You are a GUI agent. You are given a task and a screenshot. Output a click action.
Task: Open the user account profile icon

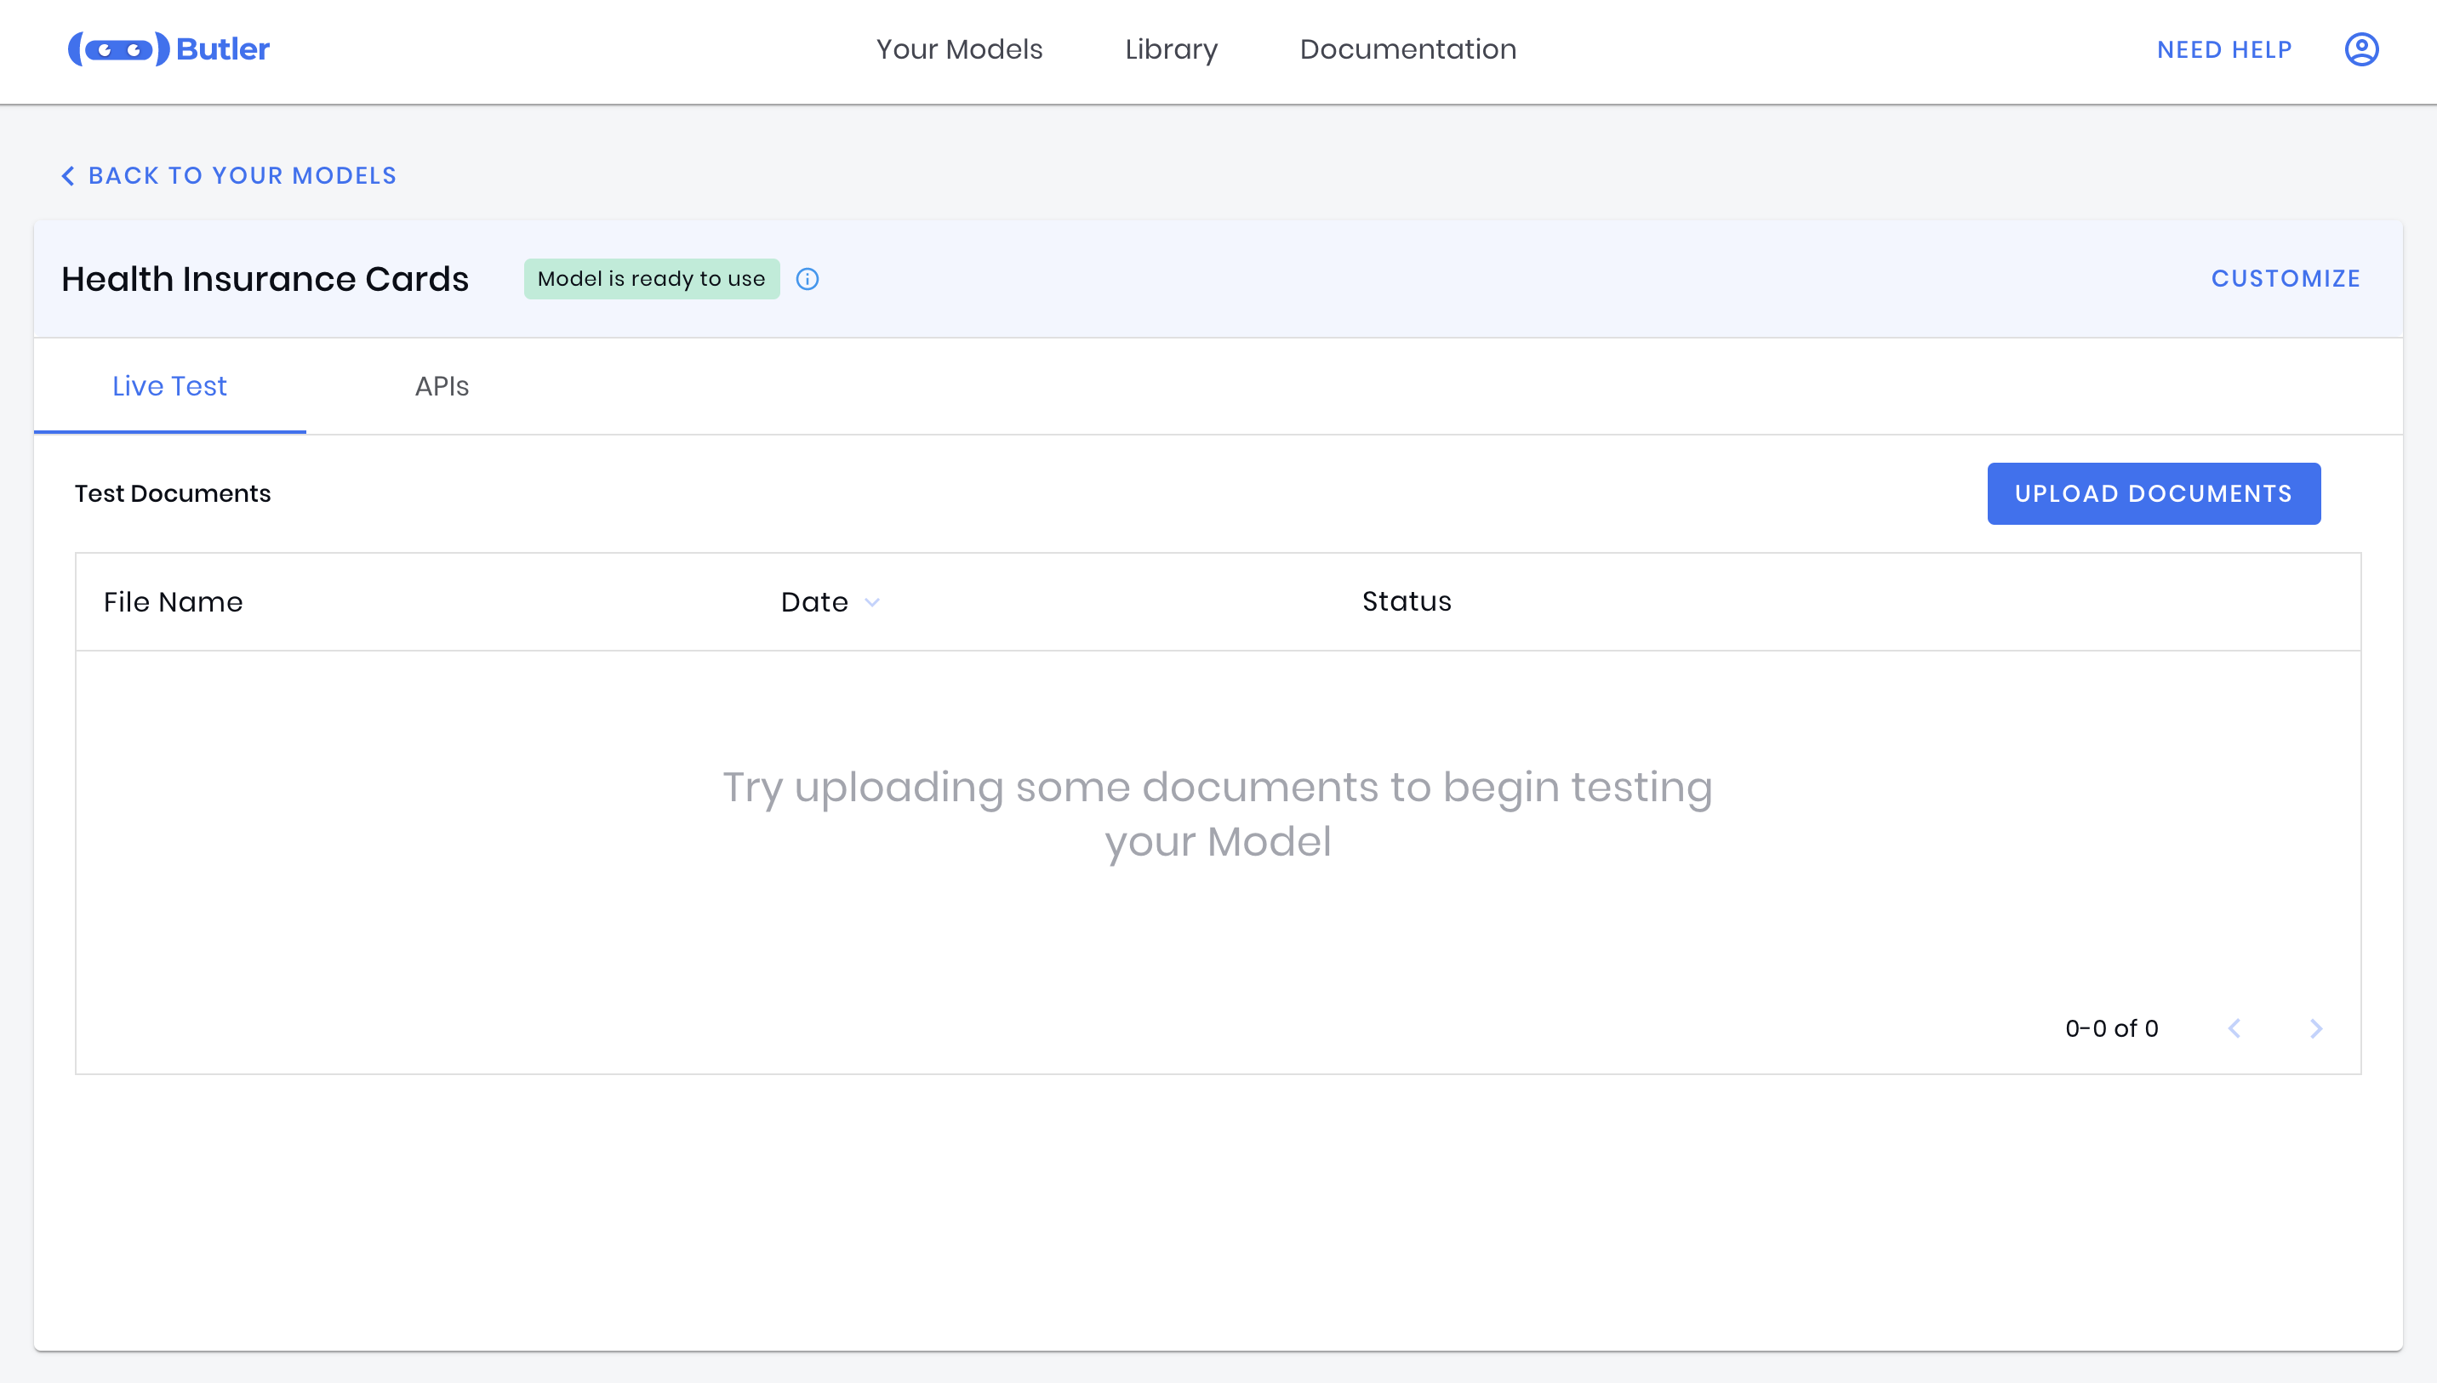coord(2361,49)
